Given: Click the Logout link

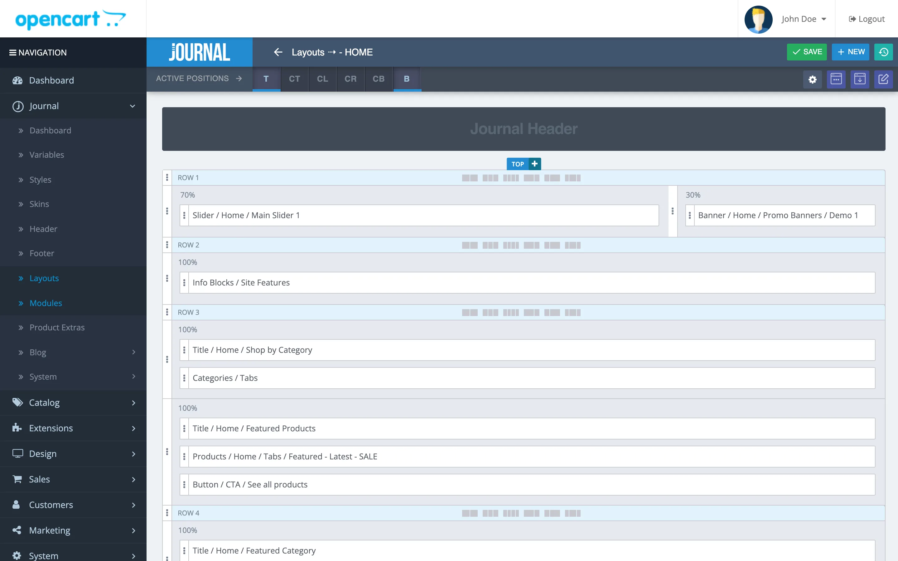Looking at the screenshot, I should pyautogui.click(x=867, y=19).
